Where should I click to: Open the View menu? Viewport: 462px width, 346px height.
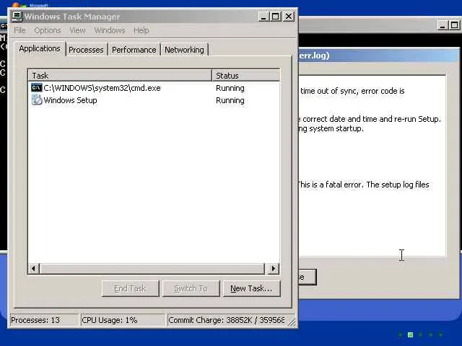coord(77,30)
